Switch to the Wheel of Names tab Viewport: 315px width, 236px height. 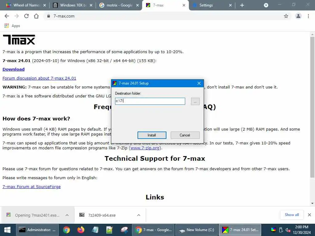26,5
